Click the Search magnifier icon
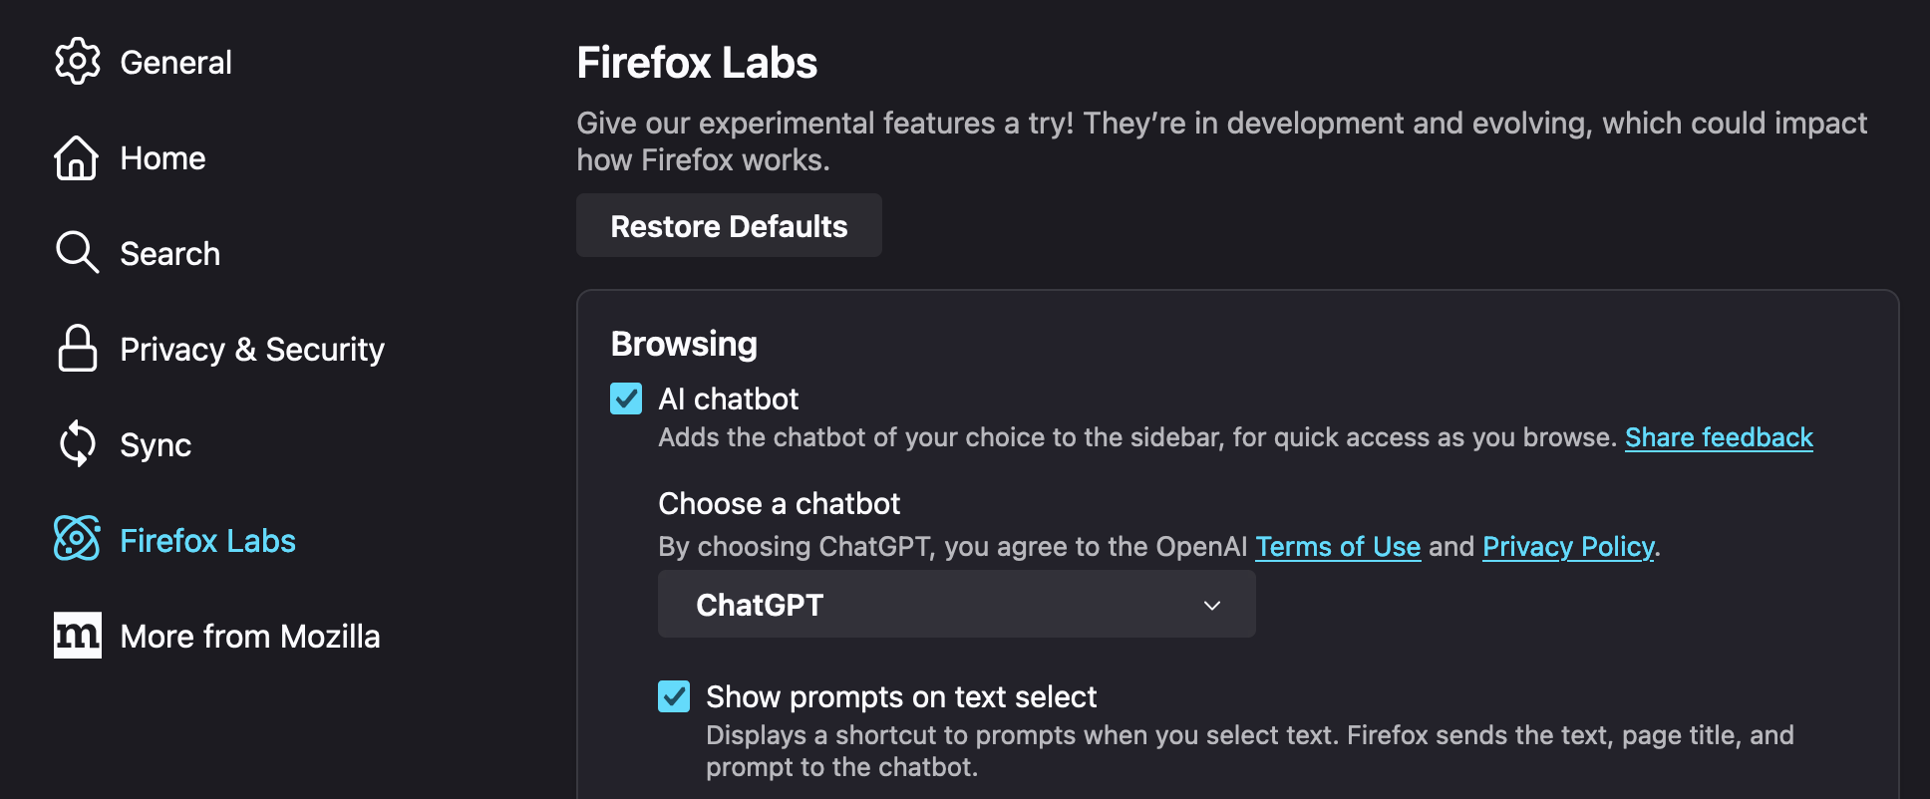1930x799 pixels. (77, 252)
